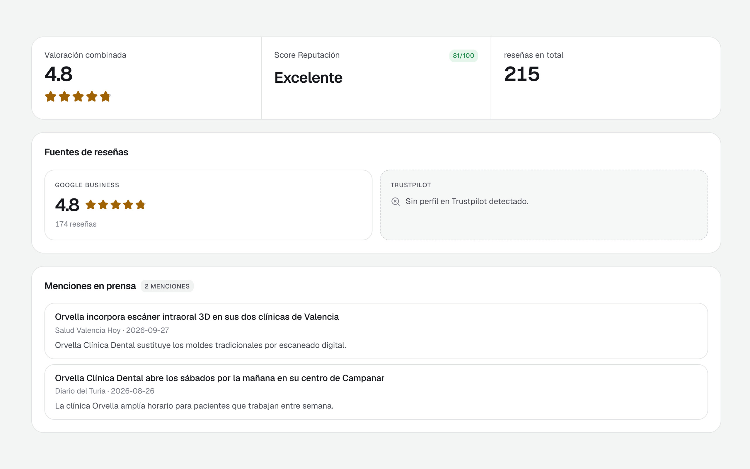Click the summary about moldes tradicionales
The image size is (750, 469).
pos(200,345)
